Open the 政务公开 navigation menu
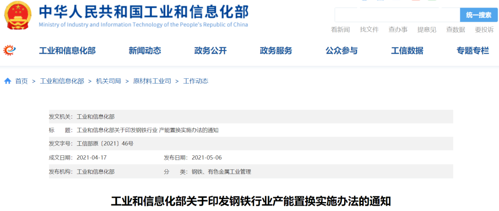The image size is (499, 211). (211, 51)
